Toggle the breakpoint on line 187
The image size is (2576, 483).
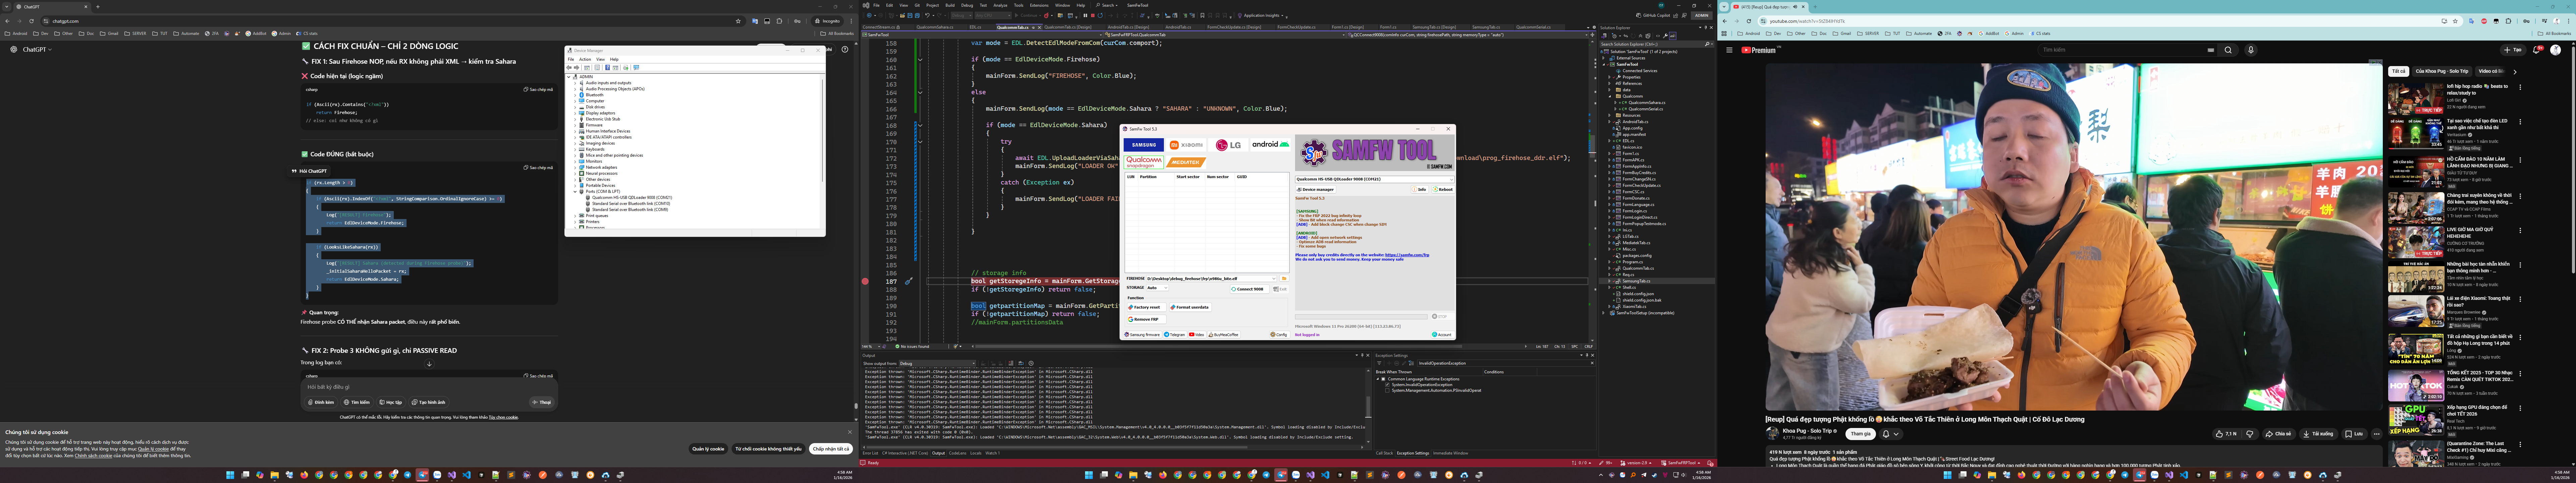click(865, 281)
